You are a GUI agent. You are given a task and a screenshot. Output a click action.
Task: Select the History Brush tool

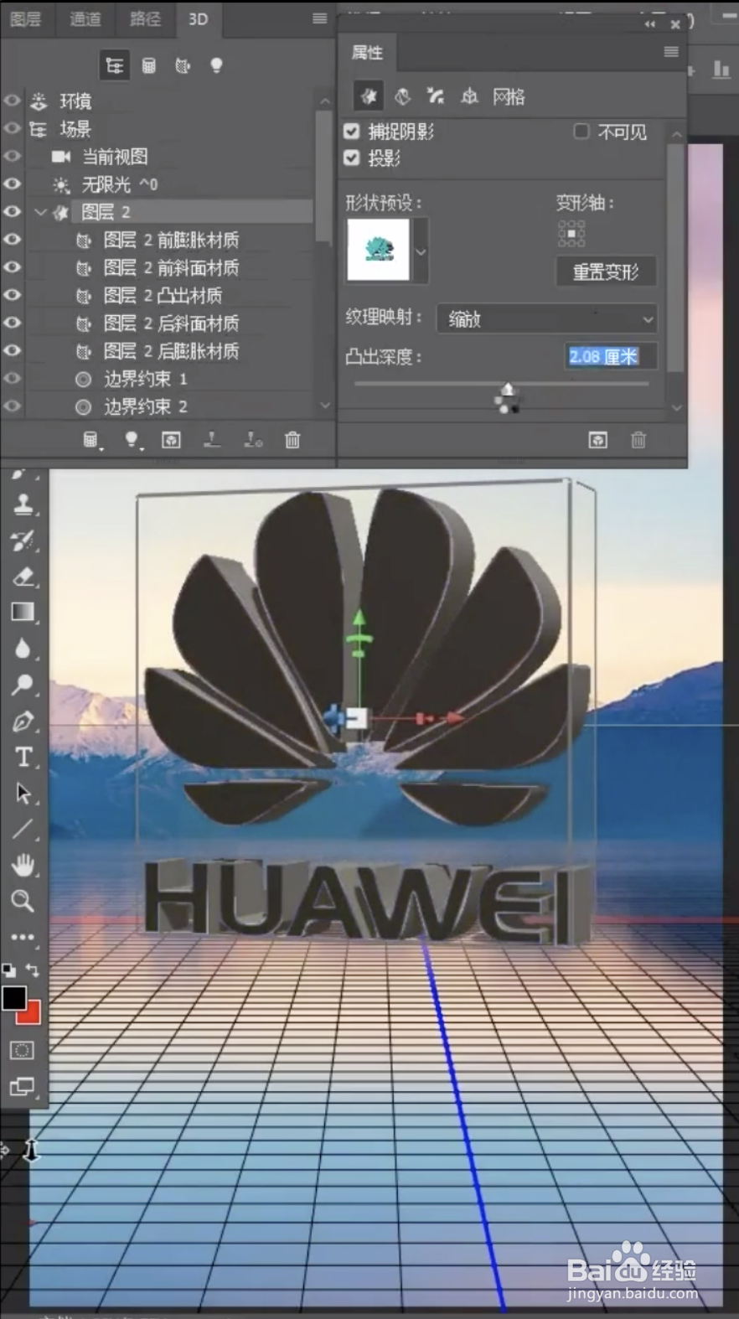tap(23, 541)
